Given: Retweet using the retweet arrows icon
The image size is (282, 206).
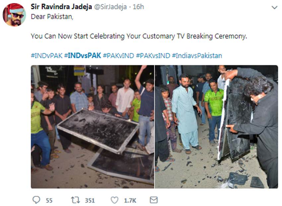Looking at the screenshot, I should [76, 200].
